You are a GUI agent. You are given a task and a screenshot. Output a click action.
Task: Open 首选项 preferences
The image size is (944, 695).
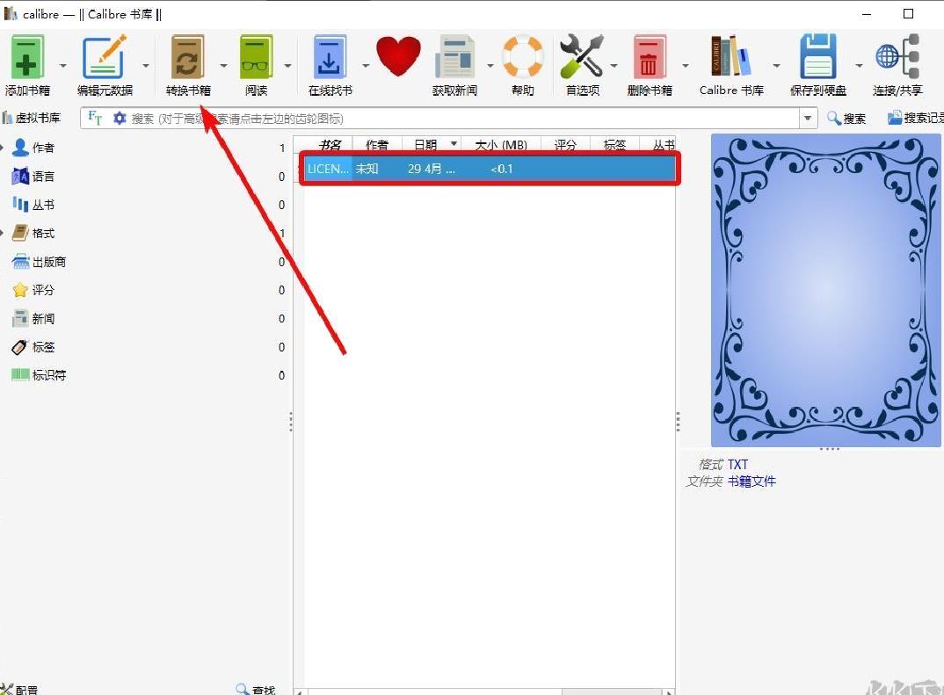pyautogui.click(x=582, y=65)
